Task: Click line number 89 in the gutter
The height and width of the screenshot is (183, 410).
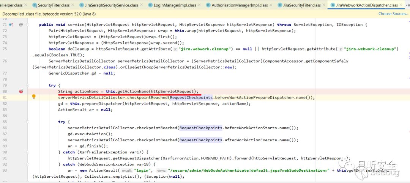Action: click(5, 146)
